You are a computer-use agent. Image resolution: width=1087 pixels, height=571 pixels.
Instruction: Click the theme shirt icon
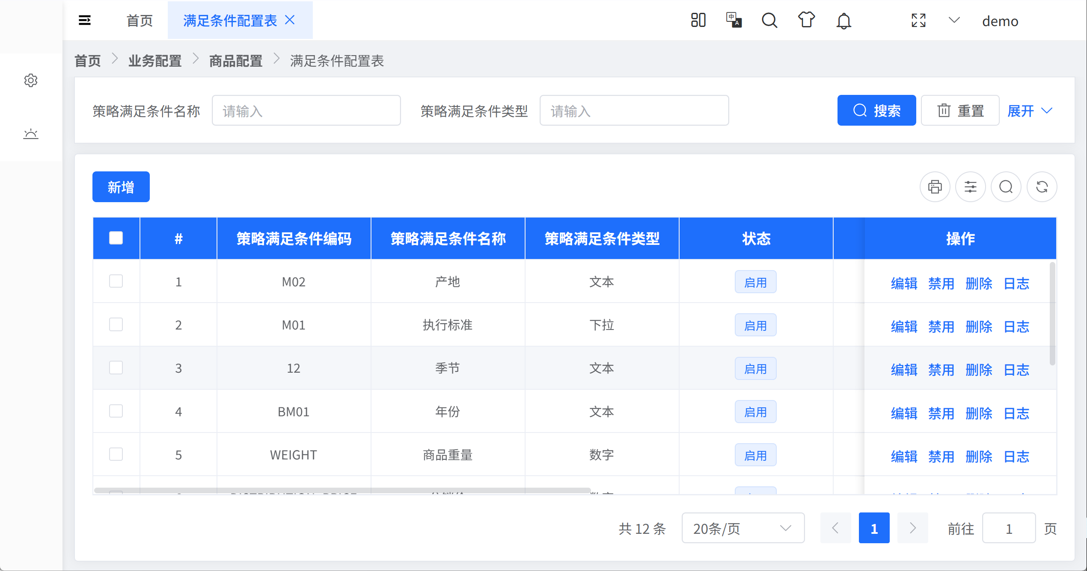pyautogui.click(x=806, y=20)
